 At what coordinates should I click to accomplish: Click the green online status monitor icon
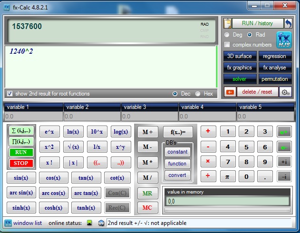point(89,223)
